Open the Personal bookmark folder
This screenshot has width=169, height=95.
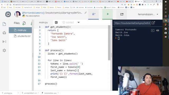click(x=58, y=7)
